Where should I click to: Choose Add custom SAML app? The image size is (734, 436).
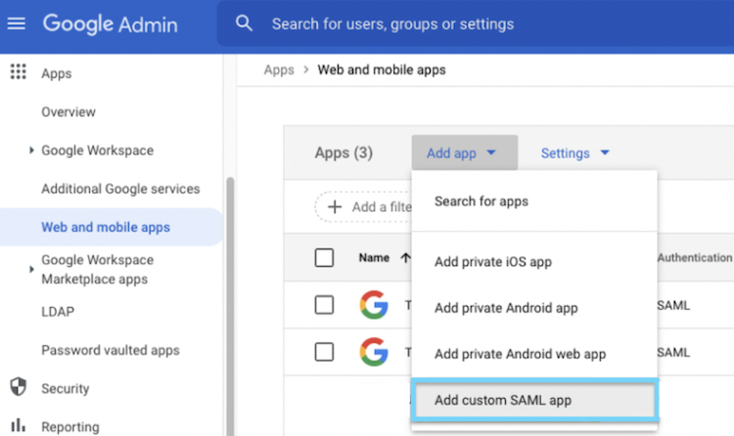pyautogui.click(x=534, y=400)
